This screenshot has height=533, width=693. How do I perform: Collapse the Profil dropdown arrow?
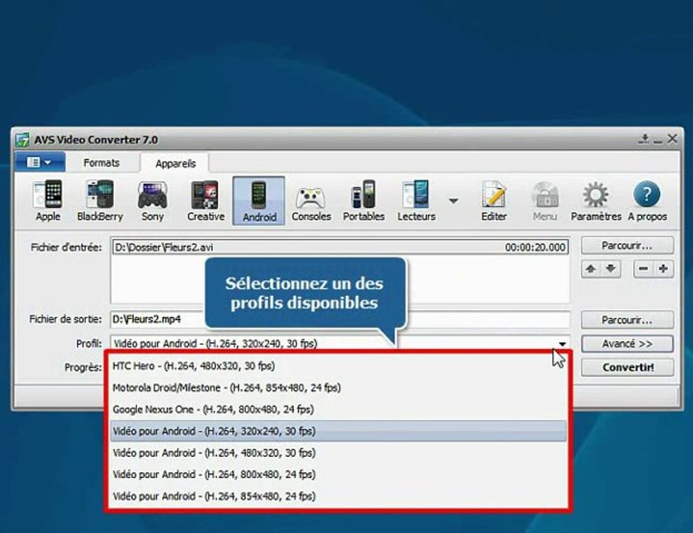pos(562,343)
